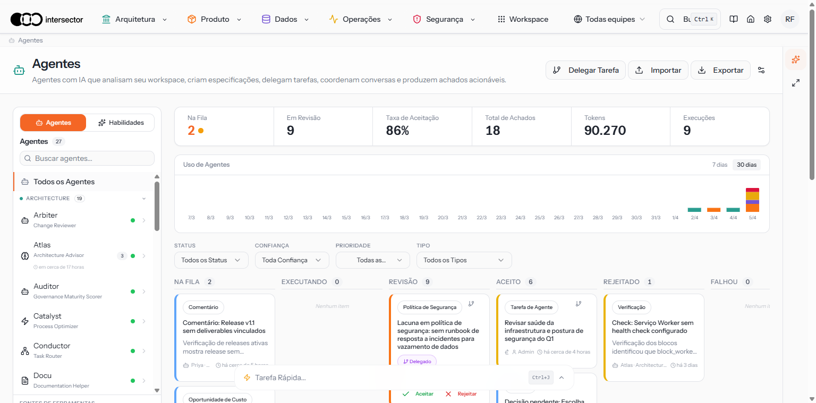Screen dimensions: 816x403
Task: Click the Delegado tag on the revisão card
Action: point(417,362)
